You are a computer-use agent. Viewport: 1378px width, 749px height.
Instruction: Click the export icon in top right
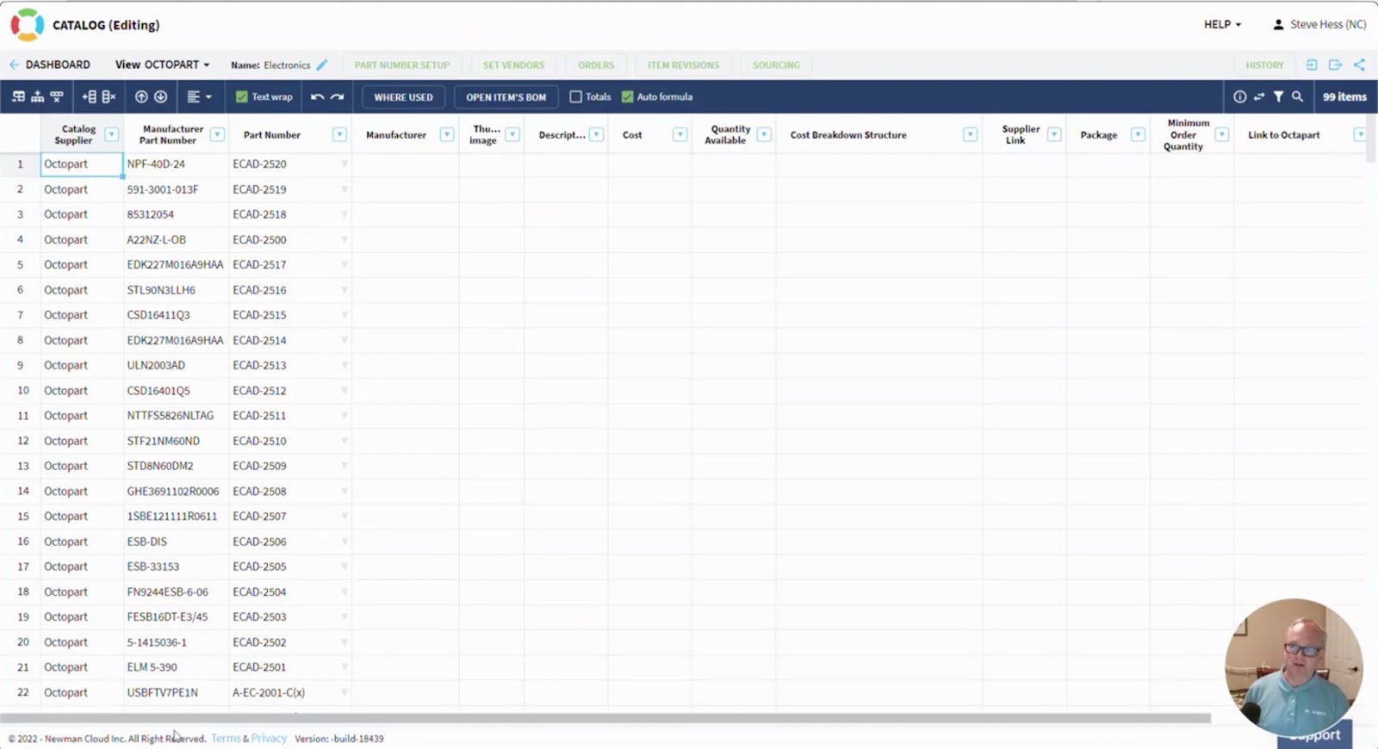click(x=1335, y=65)
